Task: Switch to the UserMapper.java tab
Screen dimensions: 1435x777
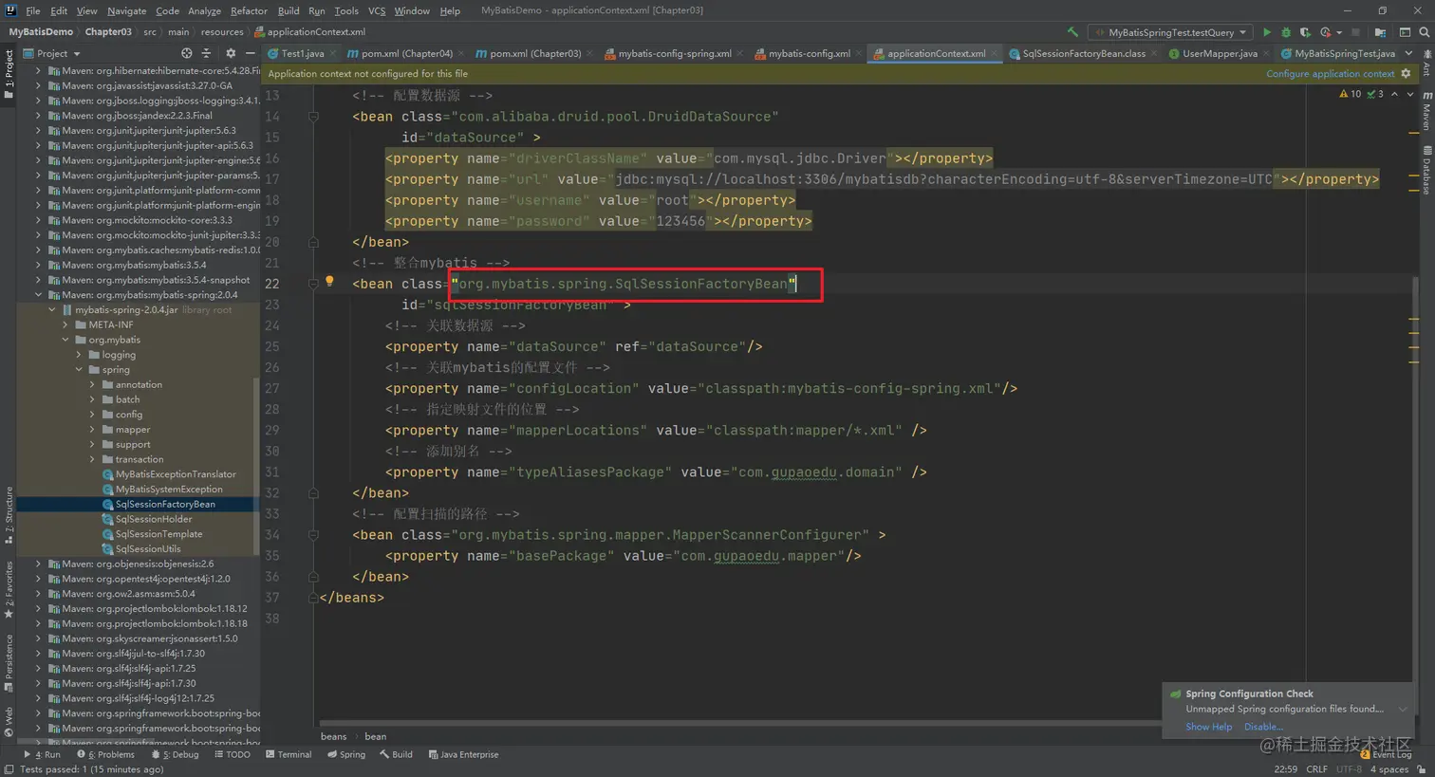Action: (1220, 53)
